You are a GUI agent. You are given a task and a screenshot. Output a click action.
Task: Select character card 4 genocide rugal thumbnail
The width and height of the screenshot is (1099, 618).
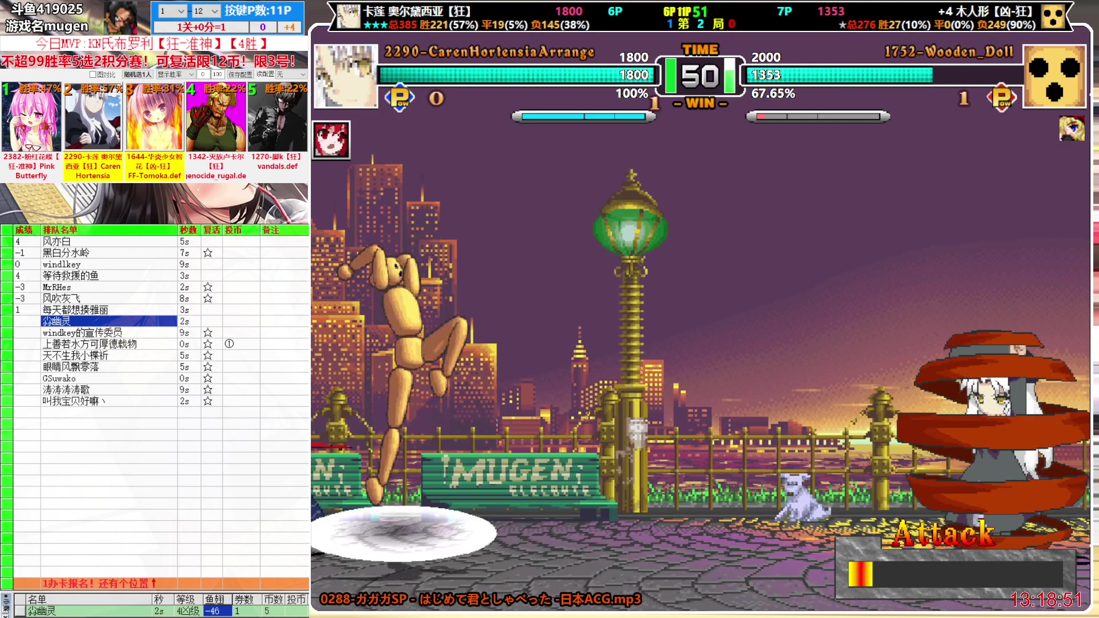pyautogui.click(x=216, y=117)
